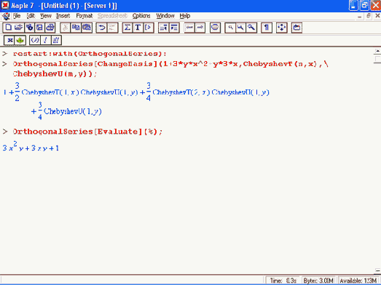
Task: Click the vertical scrollbar up arrow
Action: coord(377,51)
